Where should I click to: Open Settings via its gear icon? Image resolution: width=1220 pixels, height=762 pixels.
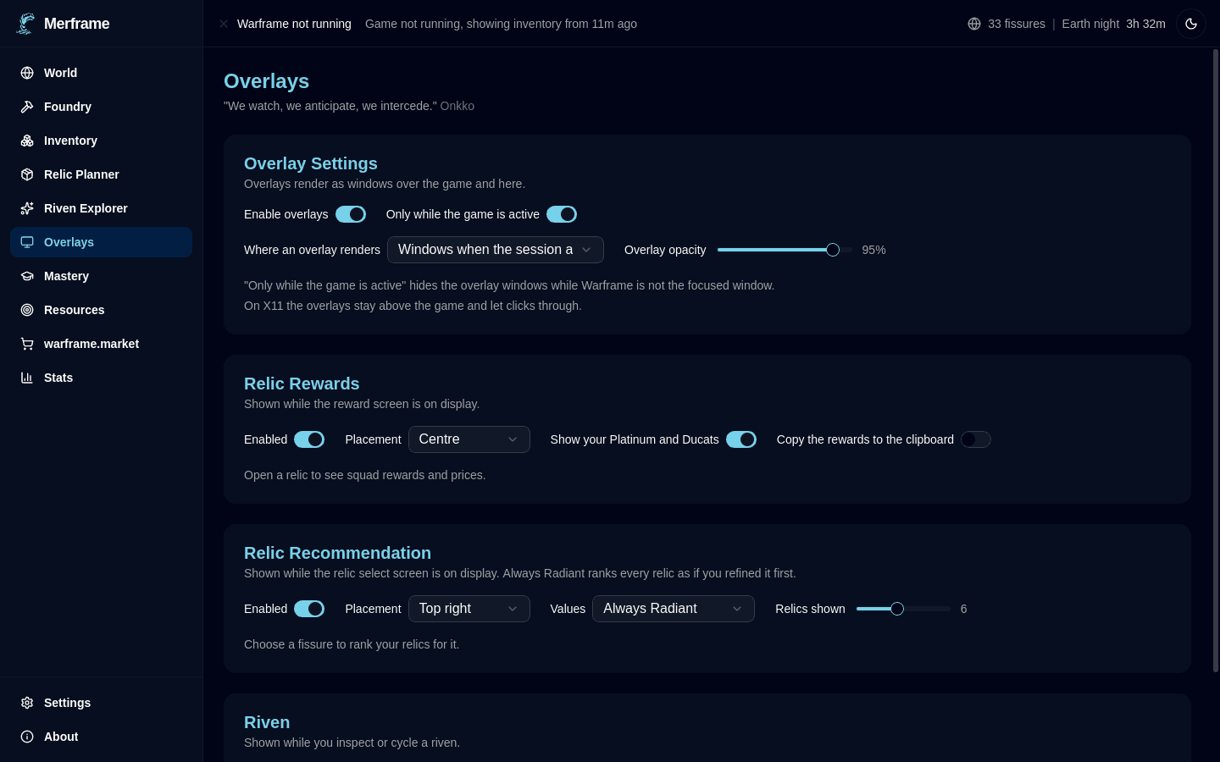[27, 703]
